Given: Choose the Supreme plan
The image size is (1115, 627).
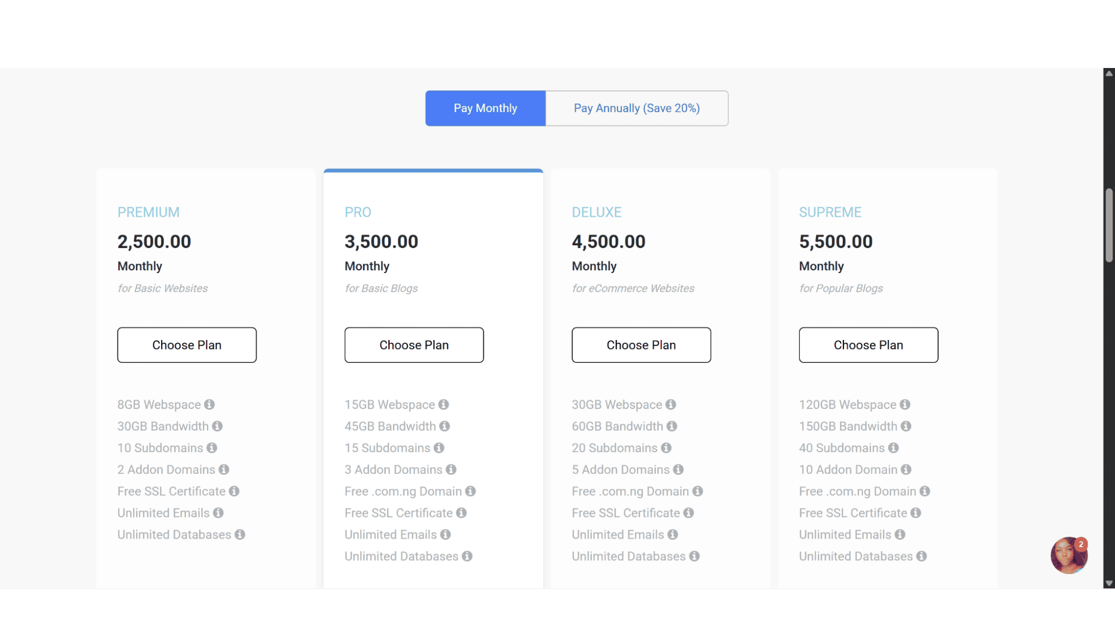Looking at the screenshot, I should tap(868, 345).
